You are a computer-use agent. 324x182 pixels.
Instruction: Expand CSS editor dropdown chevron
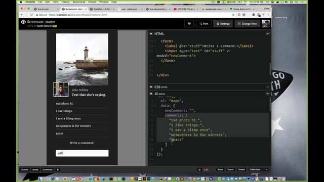click(x=268, y=87)
